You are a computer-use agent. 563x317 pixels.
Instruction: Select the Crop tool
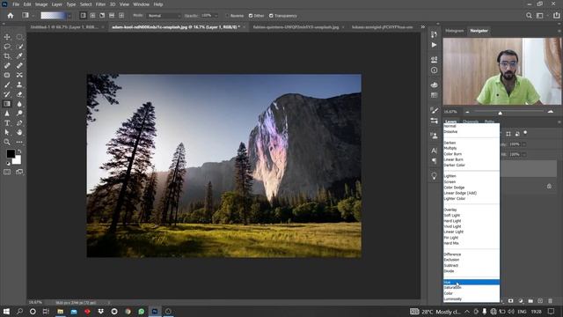7,56
